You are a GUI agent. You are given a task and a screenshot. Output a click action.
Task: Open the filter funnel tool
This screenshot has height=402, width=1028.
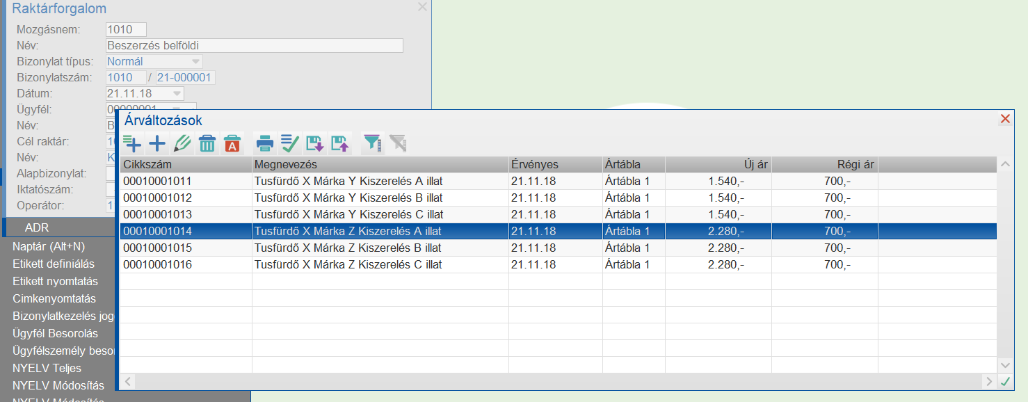[373, 143]
